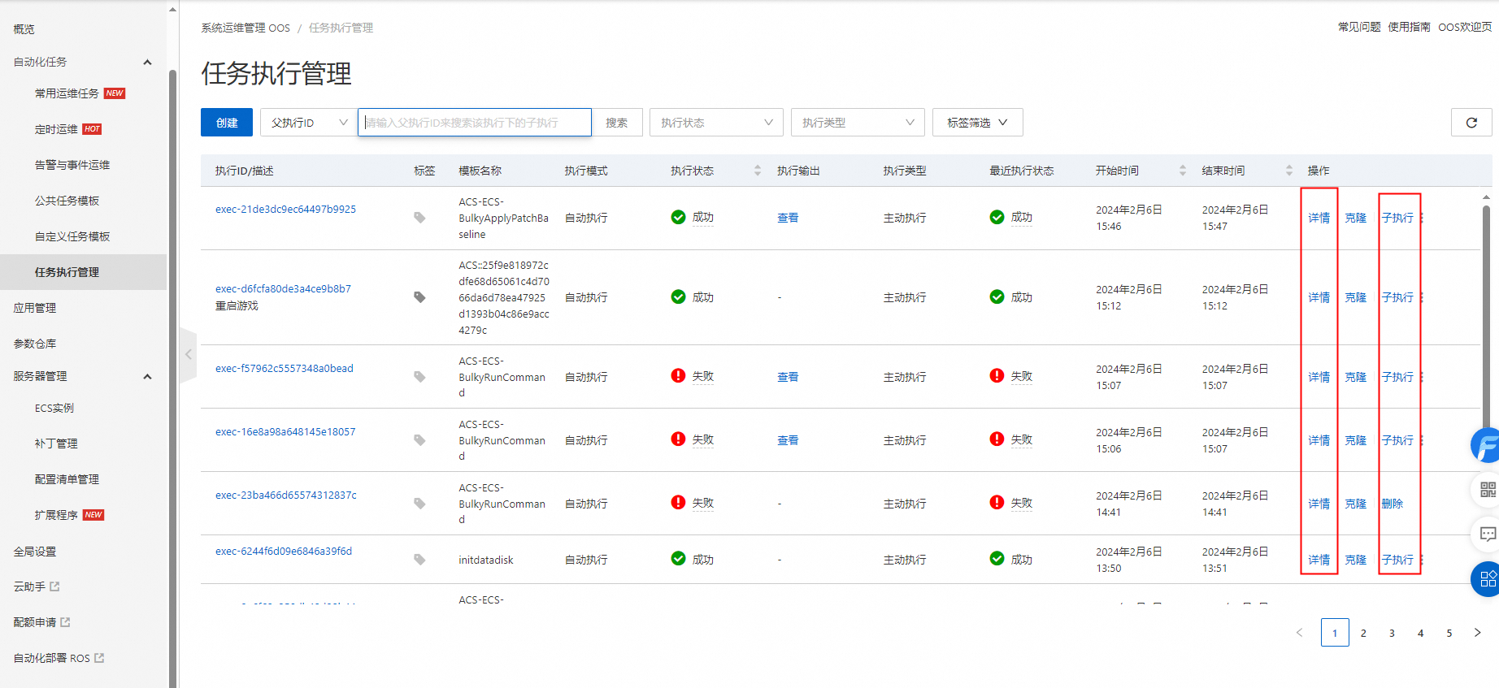Viewport: 1499px width, 688px height.
Task: Click sort arrows on 开始时间 column
Action: 1183,171
